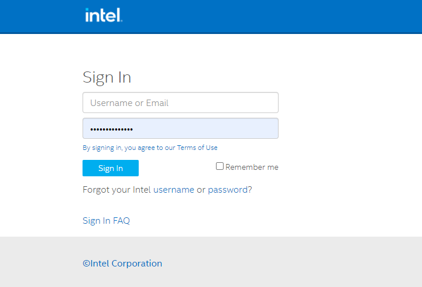Enable the Remember me checkbox
The image size is (422, 287).
(219, 166)
